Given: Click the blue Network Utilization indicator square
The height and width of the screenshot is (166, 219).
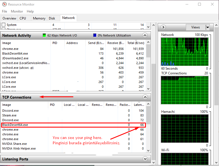Looking at the screenshot, I should point(95,35).
